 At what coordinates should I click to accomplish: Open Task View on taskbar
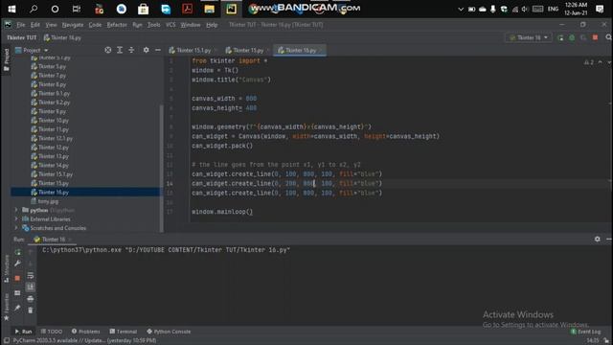(77, 9)
